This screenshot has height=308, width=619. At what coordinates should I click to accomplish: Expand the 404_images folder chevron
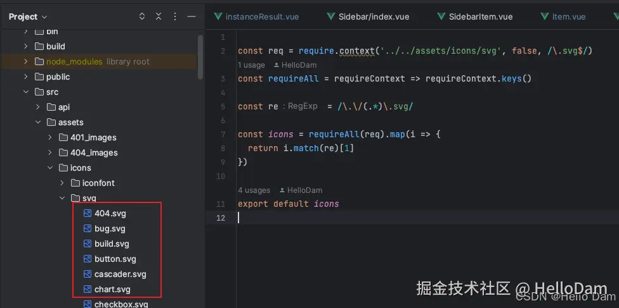[49, 152]
